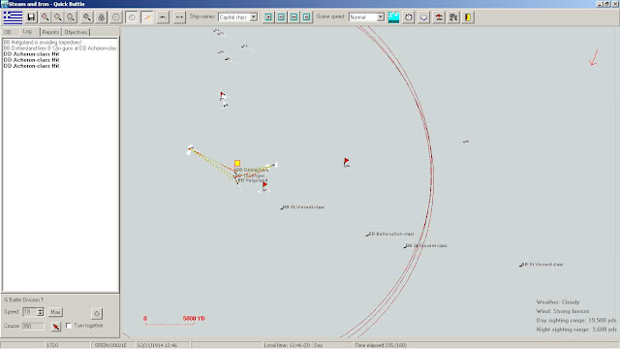Expand the Game speed dropdown
The height and width of the screenshot is (349, 620).
(x=366, y=17)
